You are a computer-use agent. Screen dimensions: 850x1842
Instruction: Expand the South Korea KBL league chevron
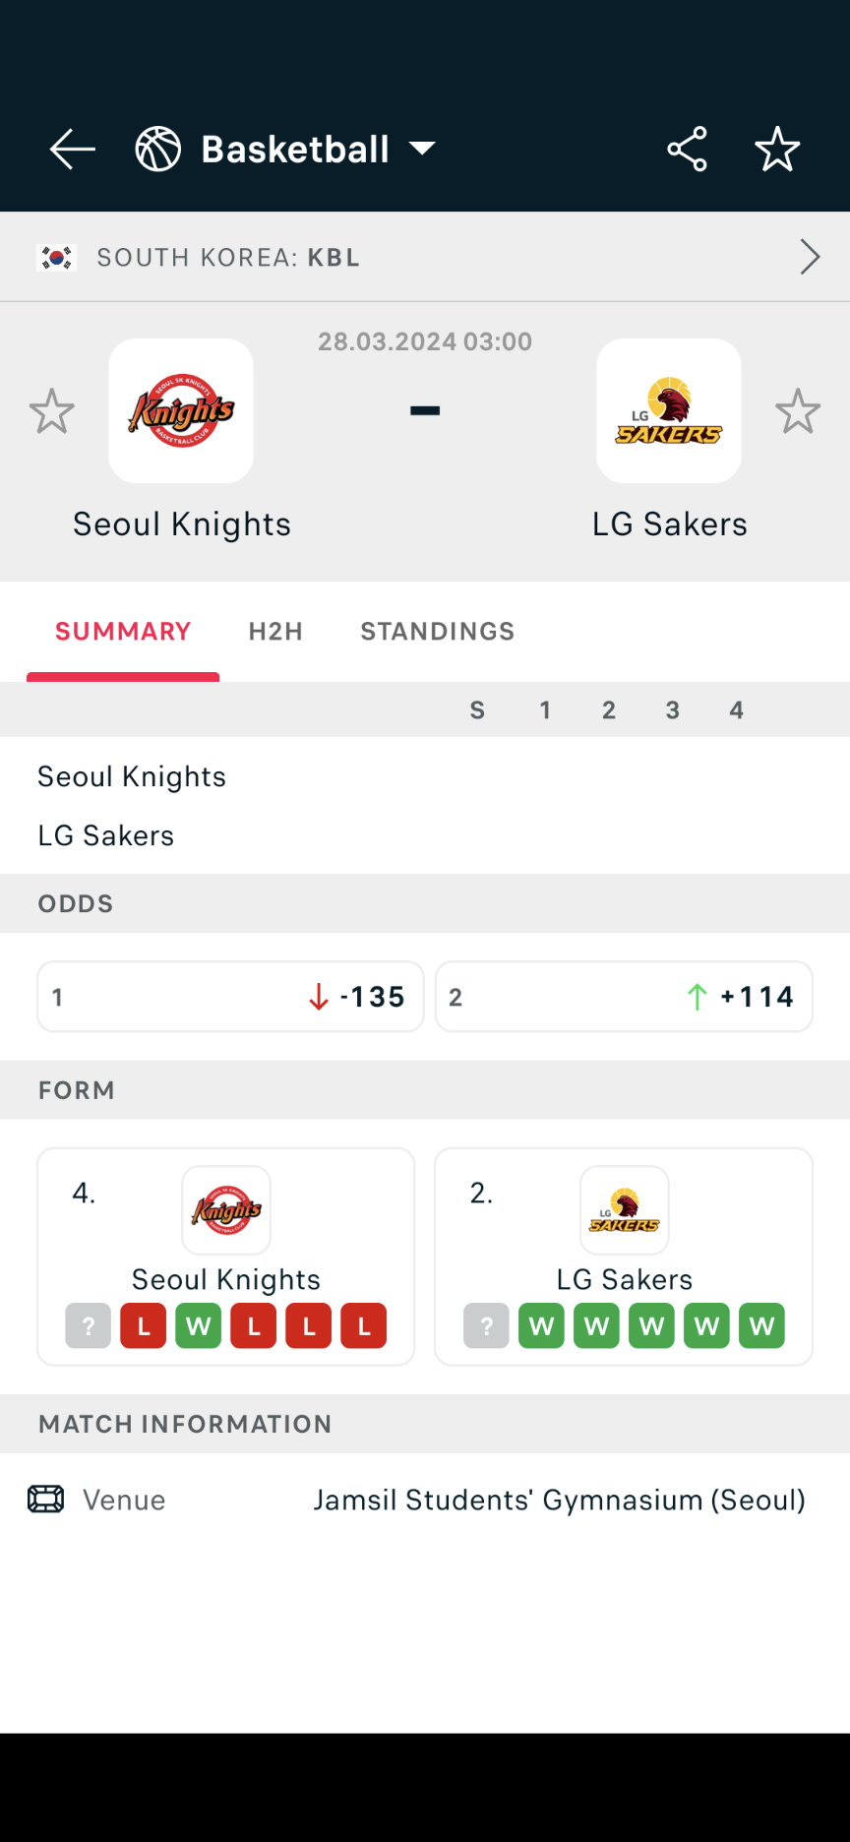(809, 257)
